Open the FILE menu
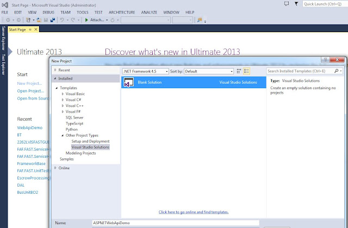This screenshot has height=228, width=348. point(5,13)
